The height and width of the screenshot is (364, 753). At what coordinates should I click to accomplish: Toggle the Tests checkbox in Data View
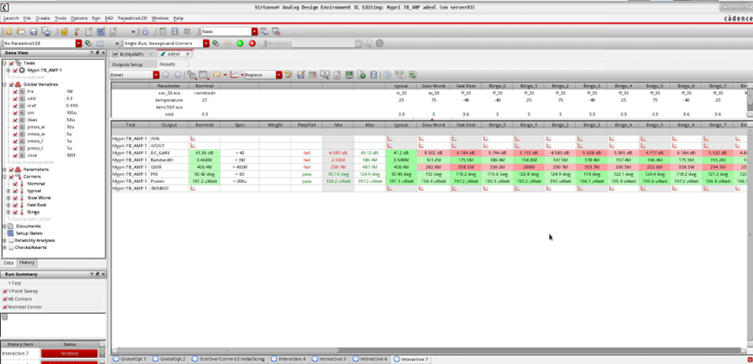point(11,63)
